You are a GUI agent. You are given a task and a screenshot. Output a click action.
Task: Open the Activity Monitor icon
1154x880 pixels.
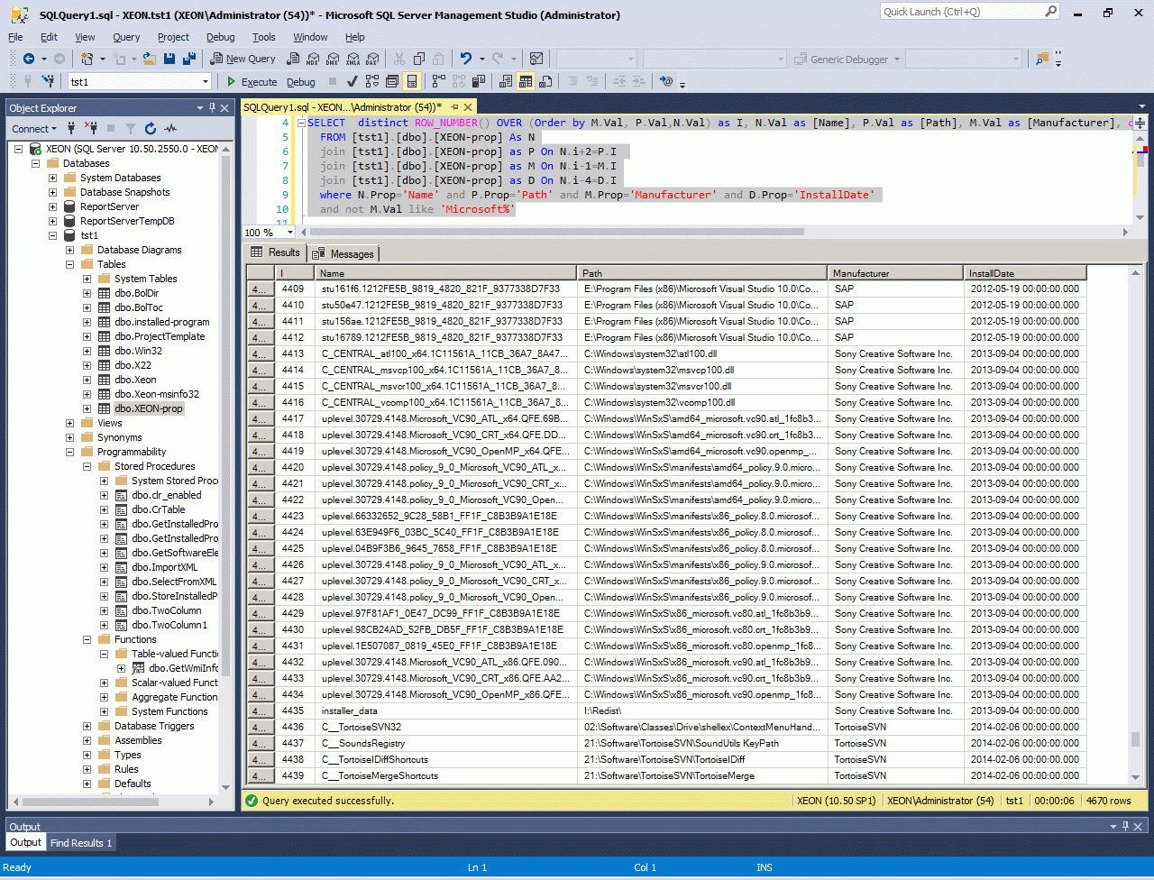(536, 59)
